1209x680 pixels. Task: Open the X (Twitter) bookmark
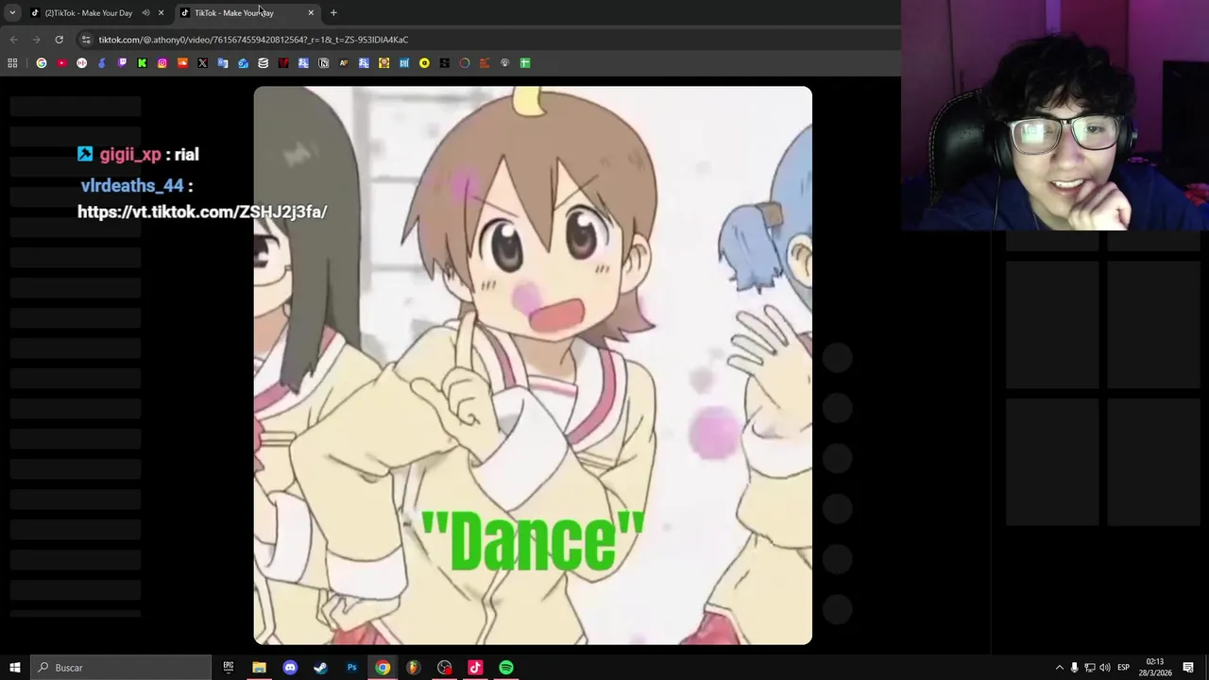tap(202, 63)
